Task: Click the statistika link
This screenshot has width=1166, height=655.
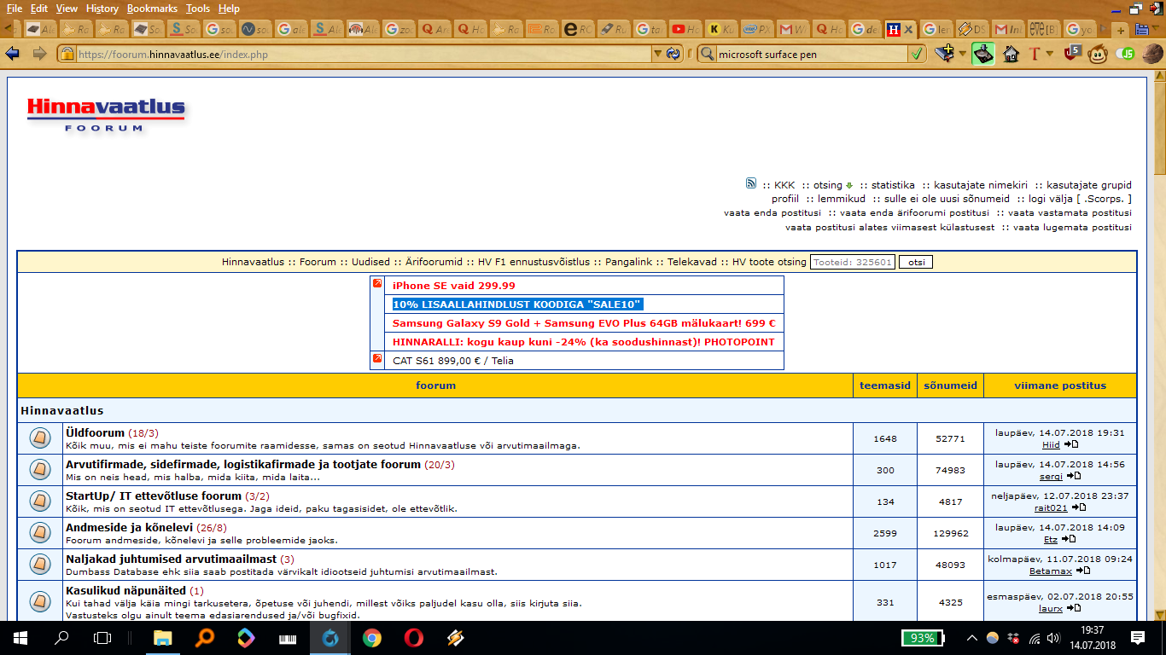Action: [893, 184]
